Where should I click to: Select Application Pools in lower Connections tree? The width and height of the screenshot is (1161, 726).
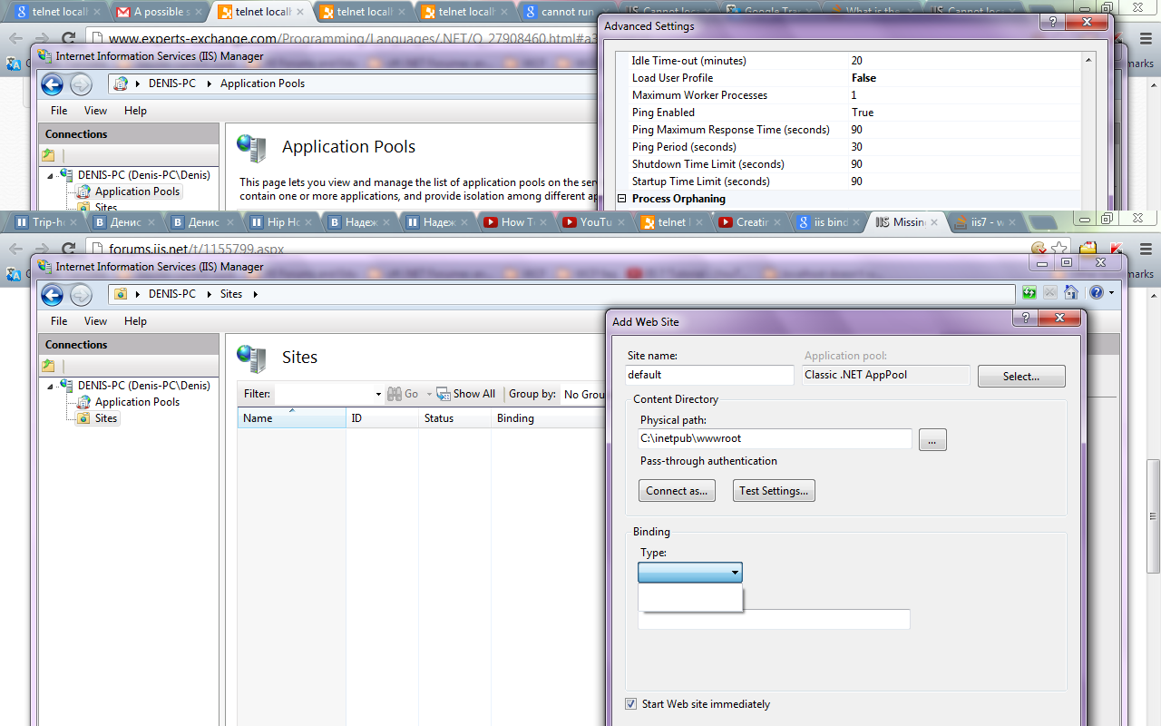[x=137, y=402]
